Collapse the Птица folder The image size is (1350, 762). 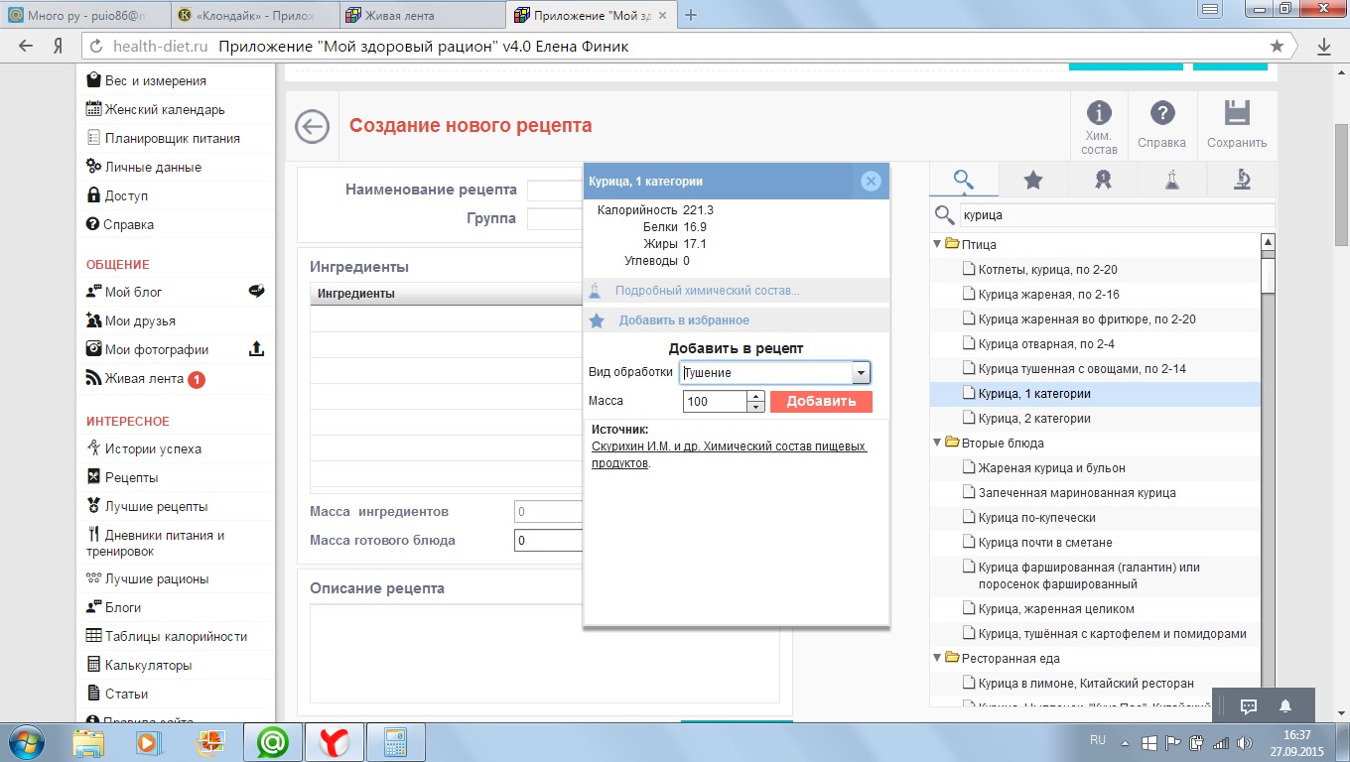(x=937, y=244)
